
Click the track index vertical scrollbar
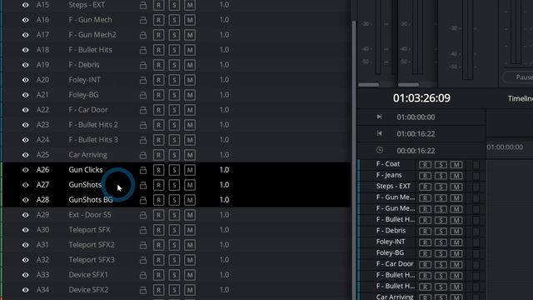point(353,160)
